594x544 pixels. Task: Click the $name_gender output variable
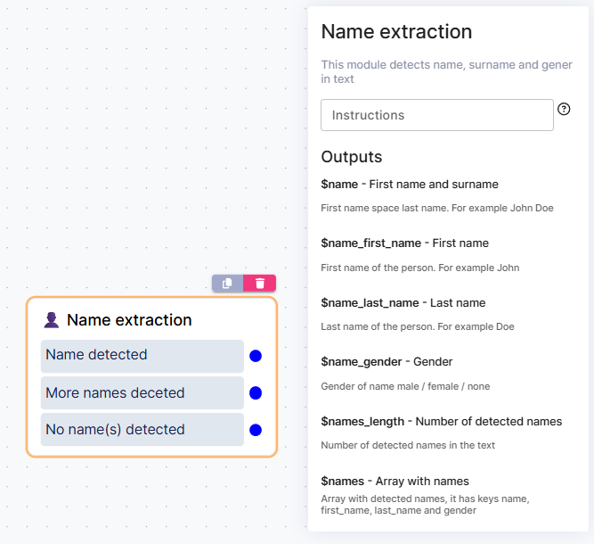[358, 362]
